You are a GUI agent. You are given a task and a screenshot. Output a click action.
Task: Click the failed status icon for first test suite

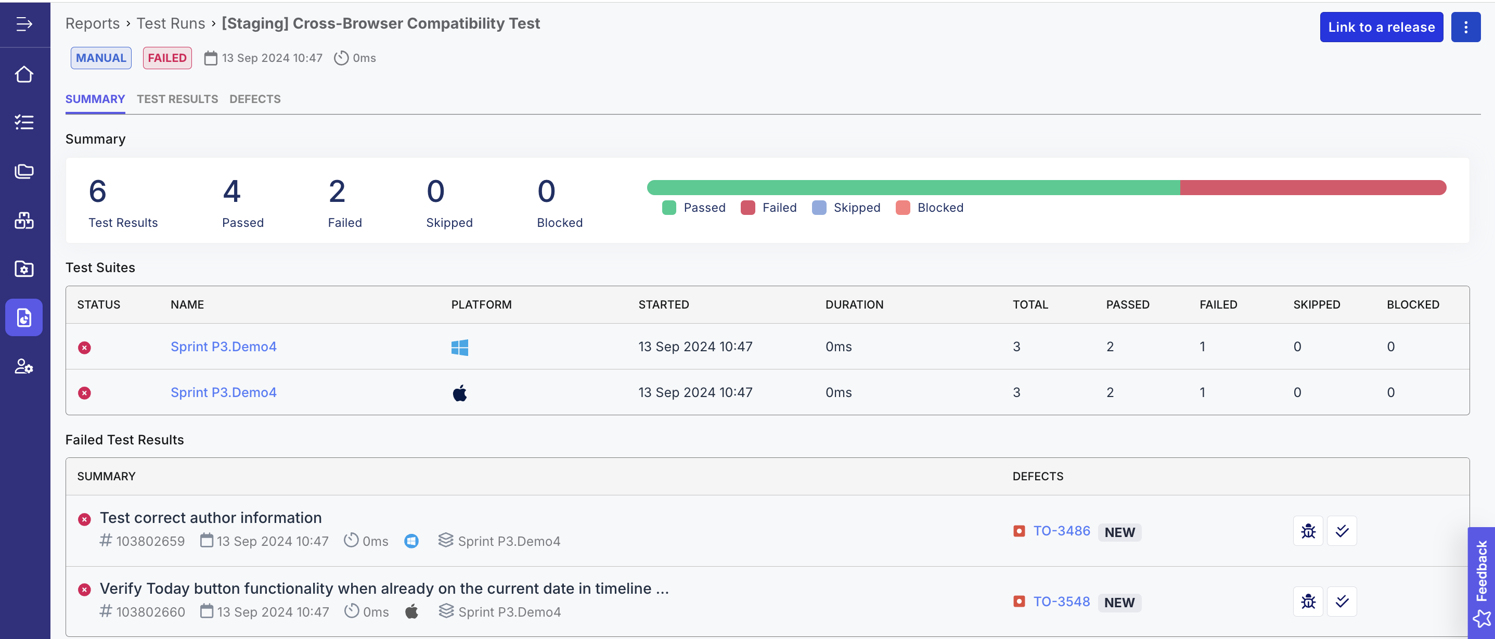(84, 346)
